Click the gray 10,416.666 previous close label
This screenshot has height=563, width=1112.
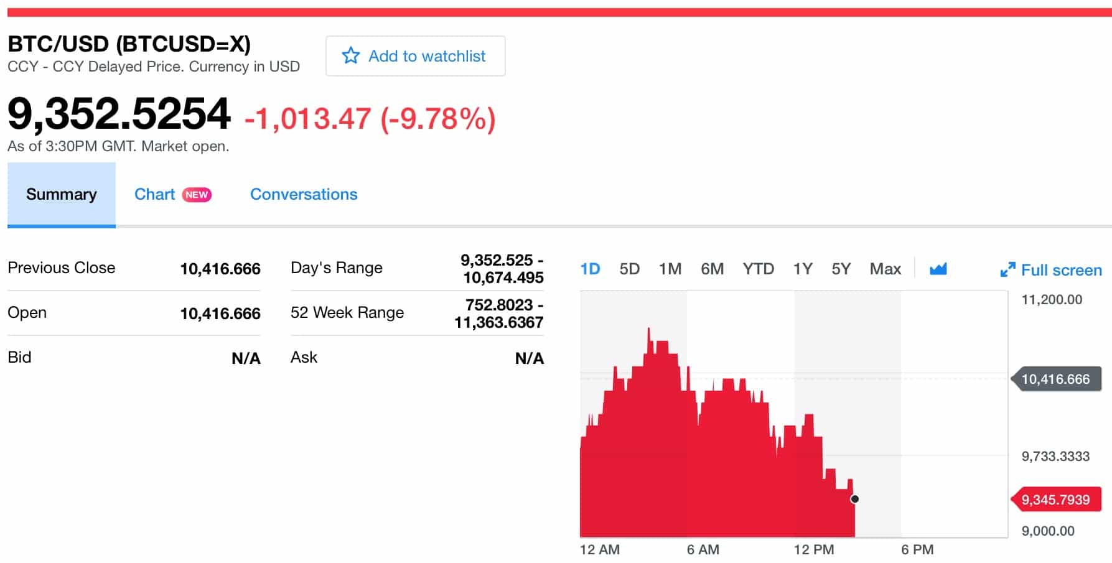click(x=1055, y=379)
